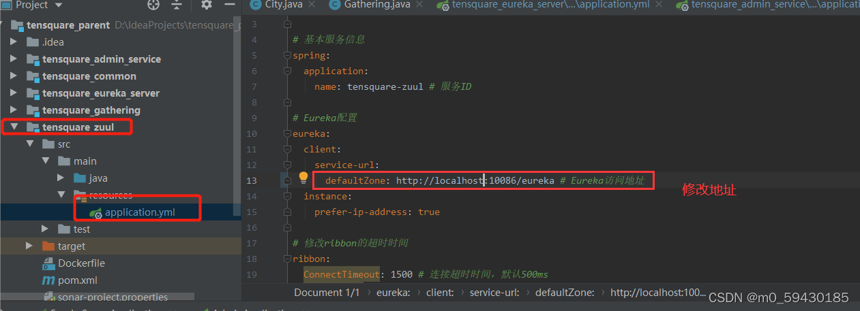Viewport: 860px width, 311px height.
Task: Expand the test folder arrow
Action: [45, 229]
